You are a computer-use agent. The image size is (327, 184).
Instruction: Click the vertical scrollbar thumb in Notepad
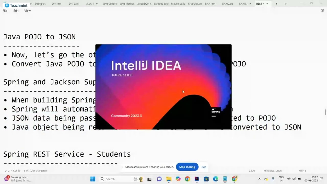(x=325, y=112)
